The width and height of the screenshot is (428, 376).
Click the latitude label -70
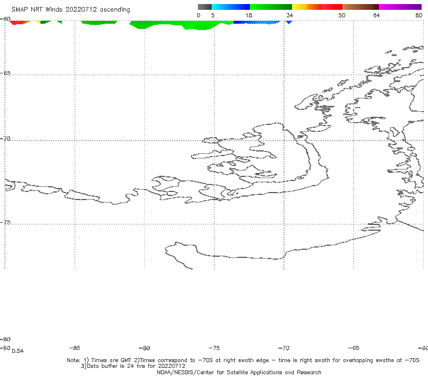point(5,138)
